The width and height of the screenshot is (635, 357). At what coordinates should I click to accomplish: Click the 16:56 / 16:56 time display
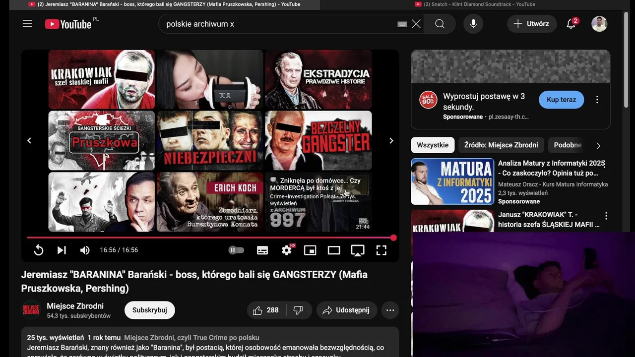coord(119,250)
